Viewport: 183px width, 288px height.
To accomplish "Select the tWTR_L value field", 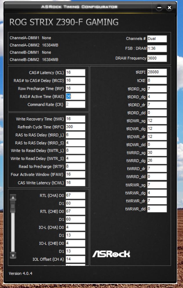I will 75,151.
